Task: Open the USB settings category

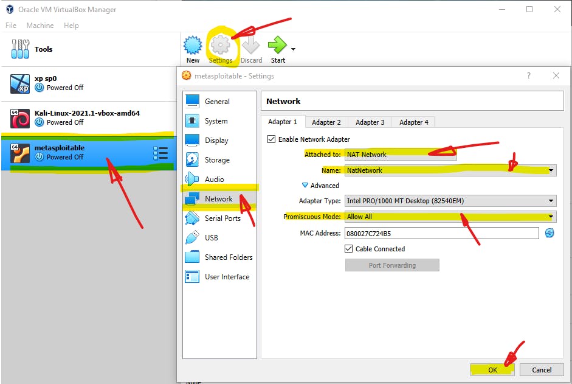Action: [219, 237]
